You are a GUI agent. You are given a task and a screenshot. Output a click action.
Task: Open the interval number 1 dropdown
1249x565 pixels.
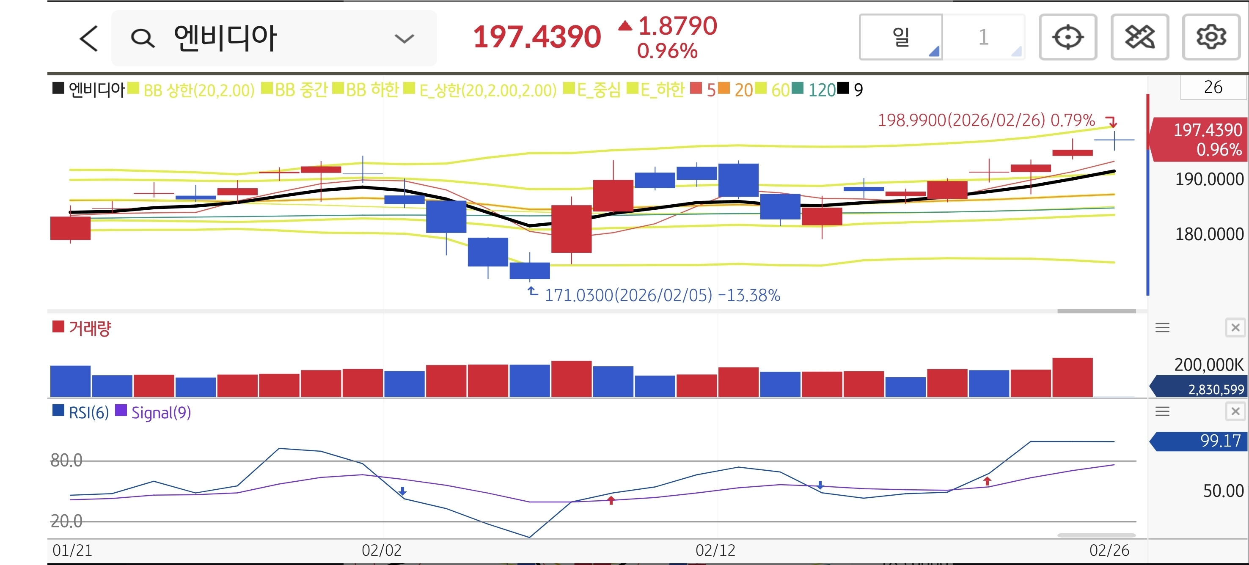coord(984,37)
